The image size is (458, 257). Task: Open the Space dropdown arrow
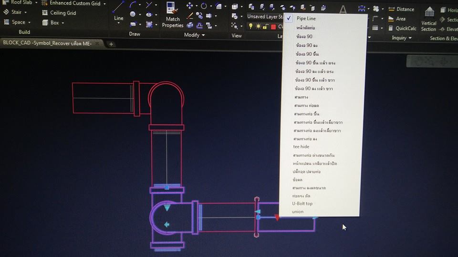tap(29, 22)
